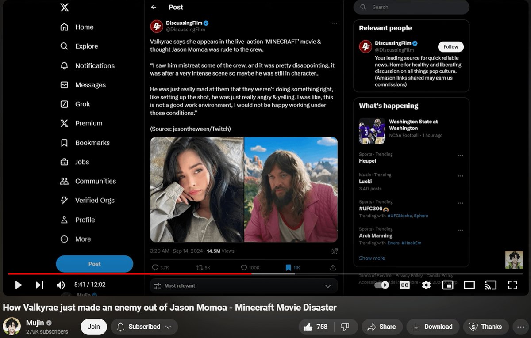Screen dimensions: 531x338
Task: Open options for #UFC306 trend
Action: 461,203
